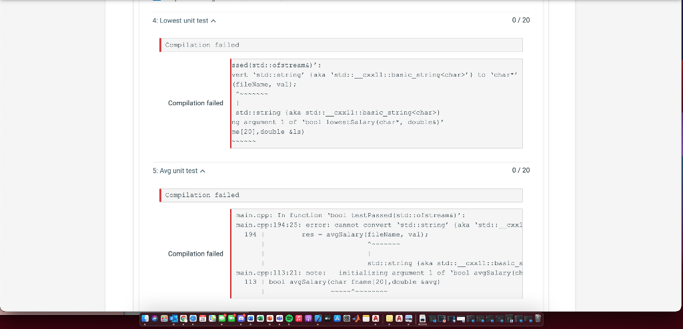Launch Microsoft Excel from the dock
Image resolution: width=683 pixels, height=329 pixels.
point(260,318)
